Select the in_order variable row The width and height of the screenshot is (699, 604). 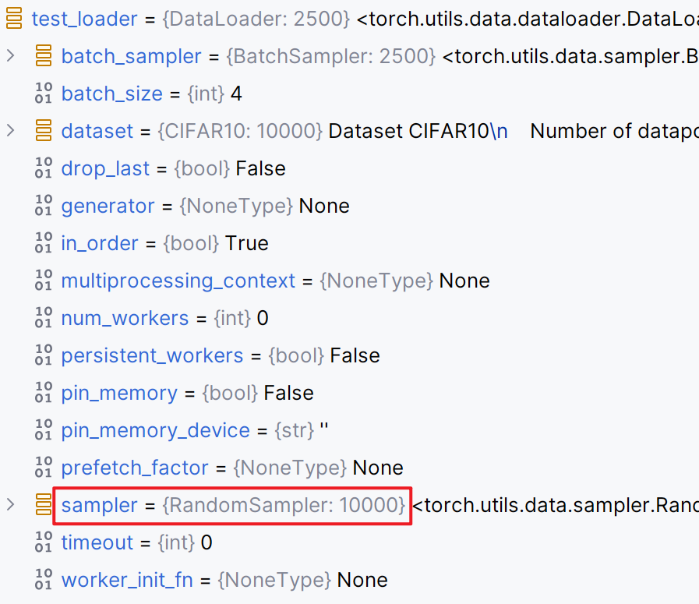349,243
